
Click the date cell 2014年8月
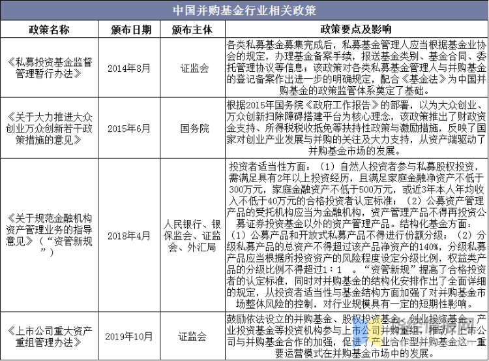pyautogui.click(x=129, y=68)
